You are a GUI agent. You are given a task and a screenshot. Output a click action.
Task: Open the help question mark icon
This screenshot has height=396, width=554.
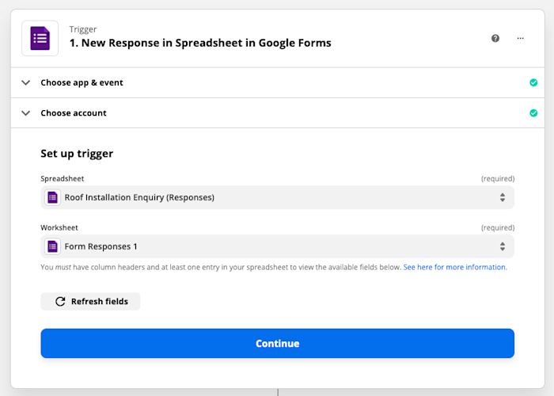click(x=495, y=38)
